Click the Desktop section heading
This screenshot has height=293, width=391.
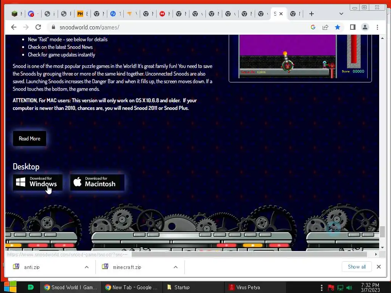point(26,166)
